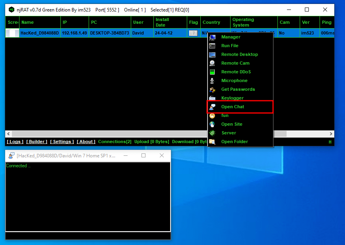Viewport: 345px width, 245px height.
Task: Click the Cam column header
Action: 289,22
